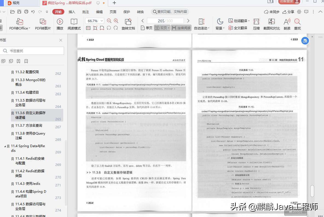Open 背景 dropdown arrow
The width and height of the screenshot is (324, 217).
coord(224,28)
